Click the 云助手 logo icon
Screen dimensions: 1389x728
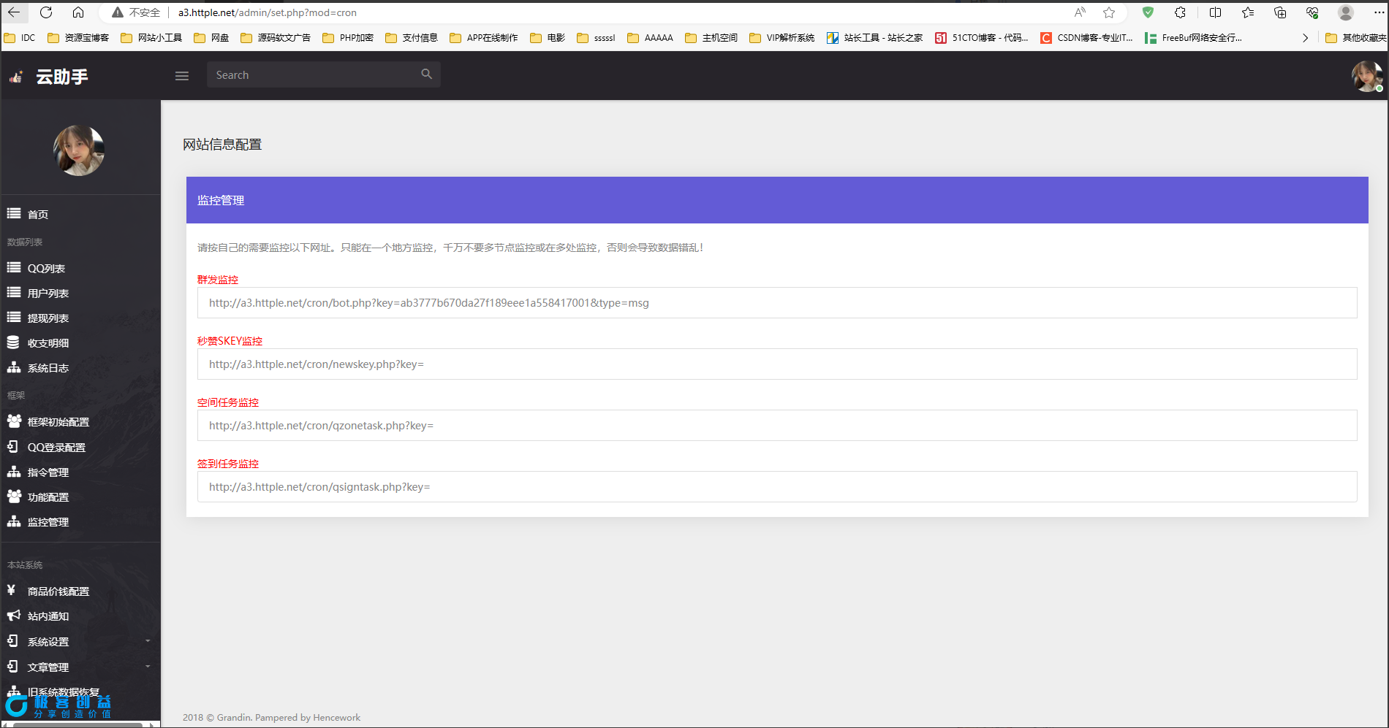coord(16,77)
